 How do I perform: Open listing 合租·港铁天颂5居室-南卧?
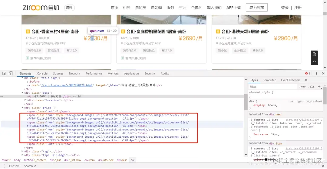pyautogui.click(x=245, y=32)
